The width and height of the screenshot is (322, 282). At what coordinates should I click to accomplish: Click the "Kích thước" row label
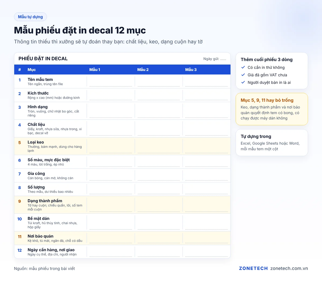[x=38, y=93]
